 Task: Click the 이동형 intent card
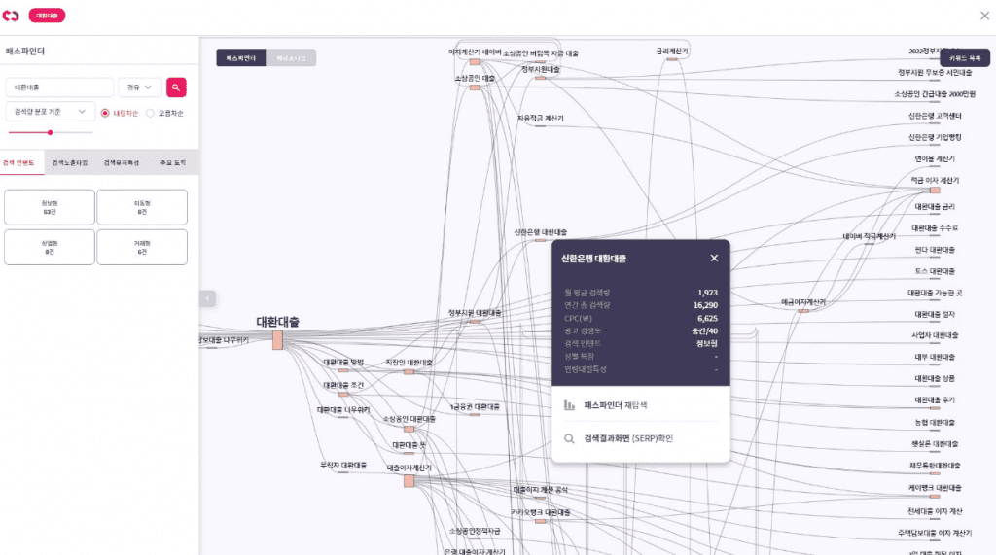click(x=142, y=207)
